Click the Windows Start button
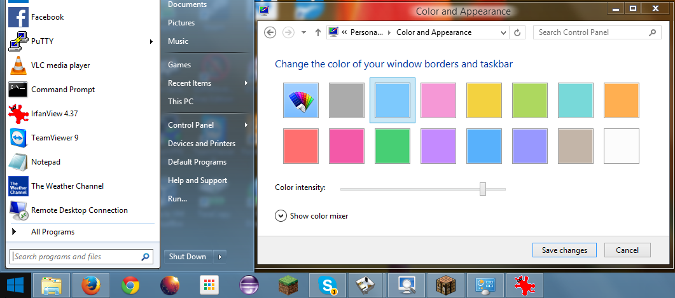Screen dimensions: 675x298 (x=15, y=285)
